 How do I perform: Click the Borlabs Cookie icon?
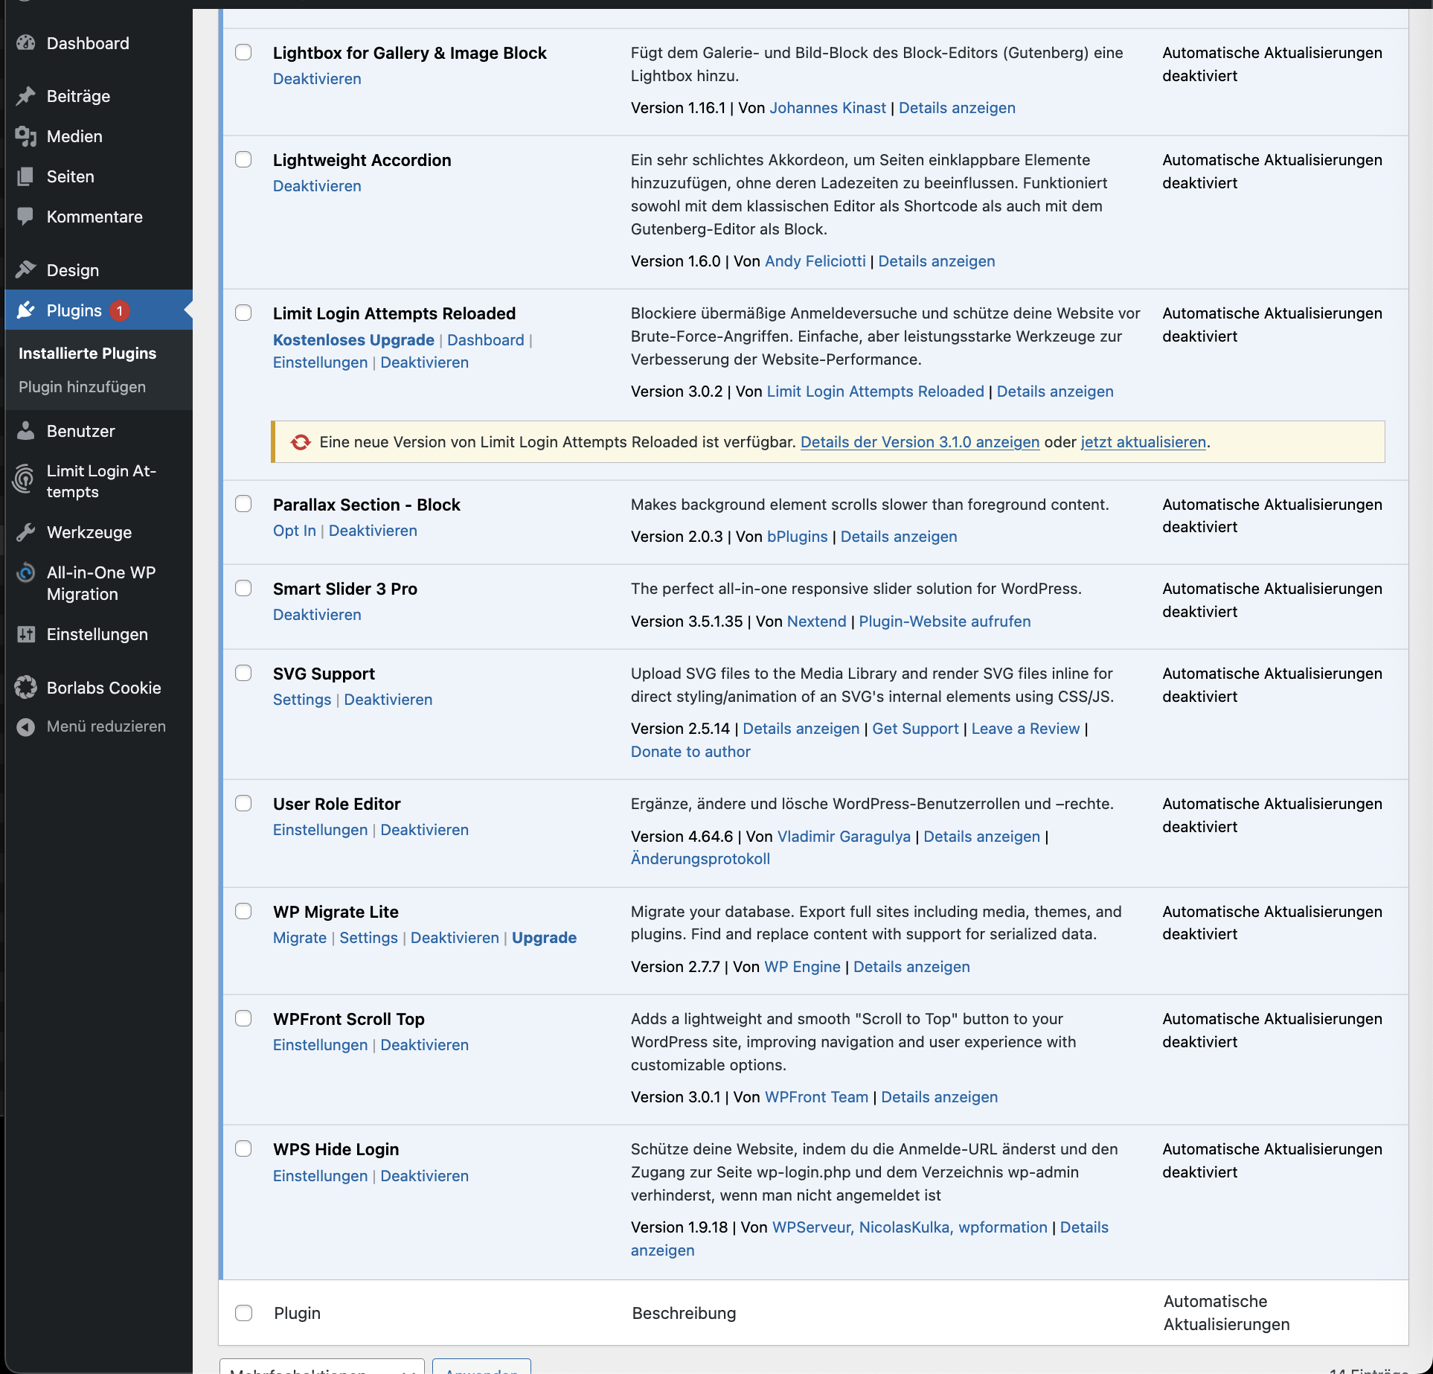26,688
